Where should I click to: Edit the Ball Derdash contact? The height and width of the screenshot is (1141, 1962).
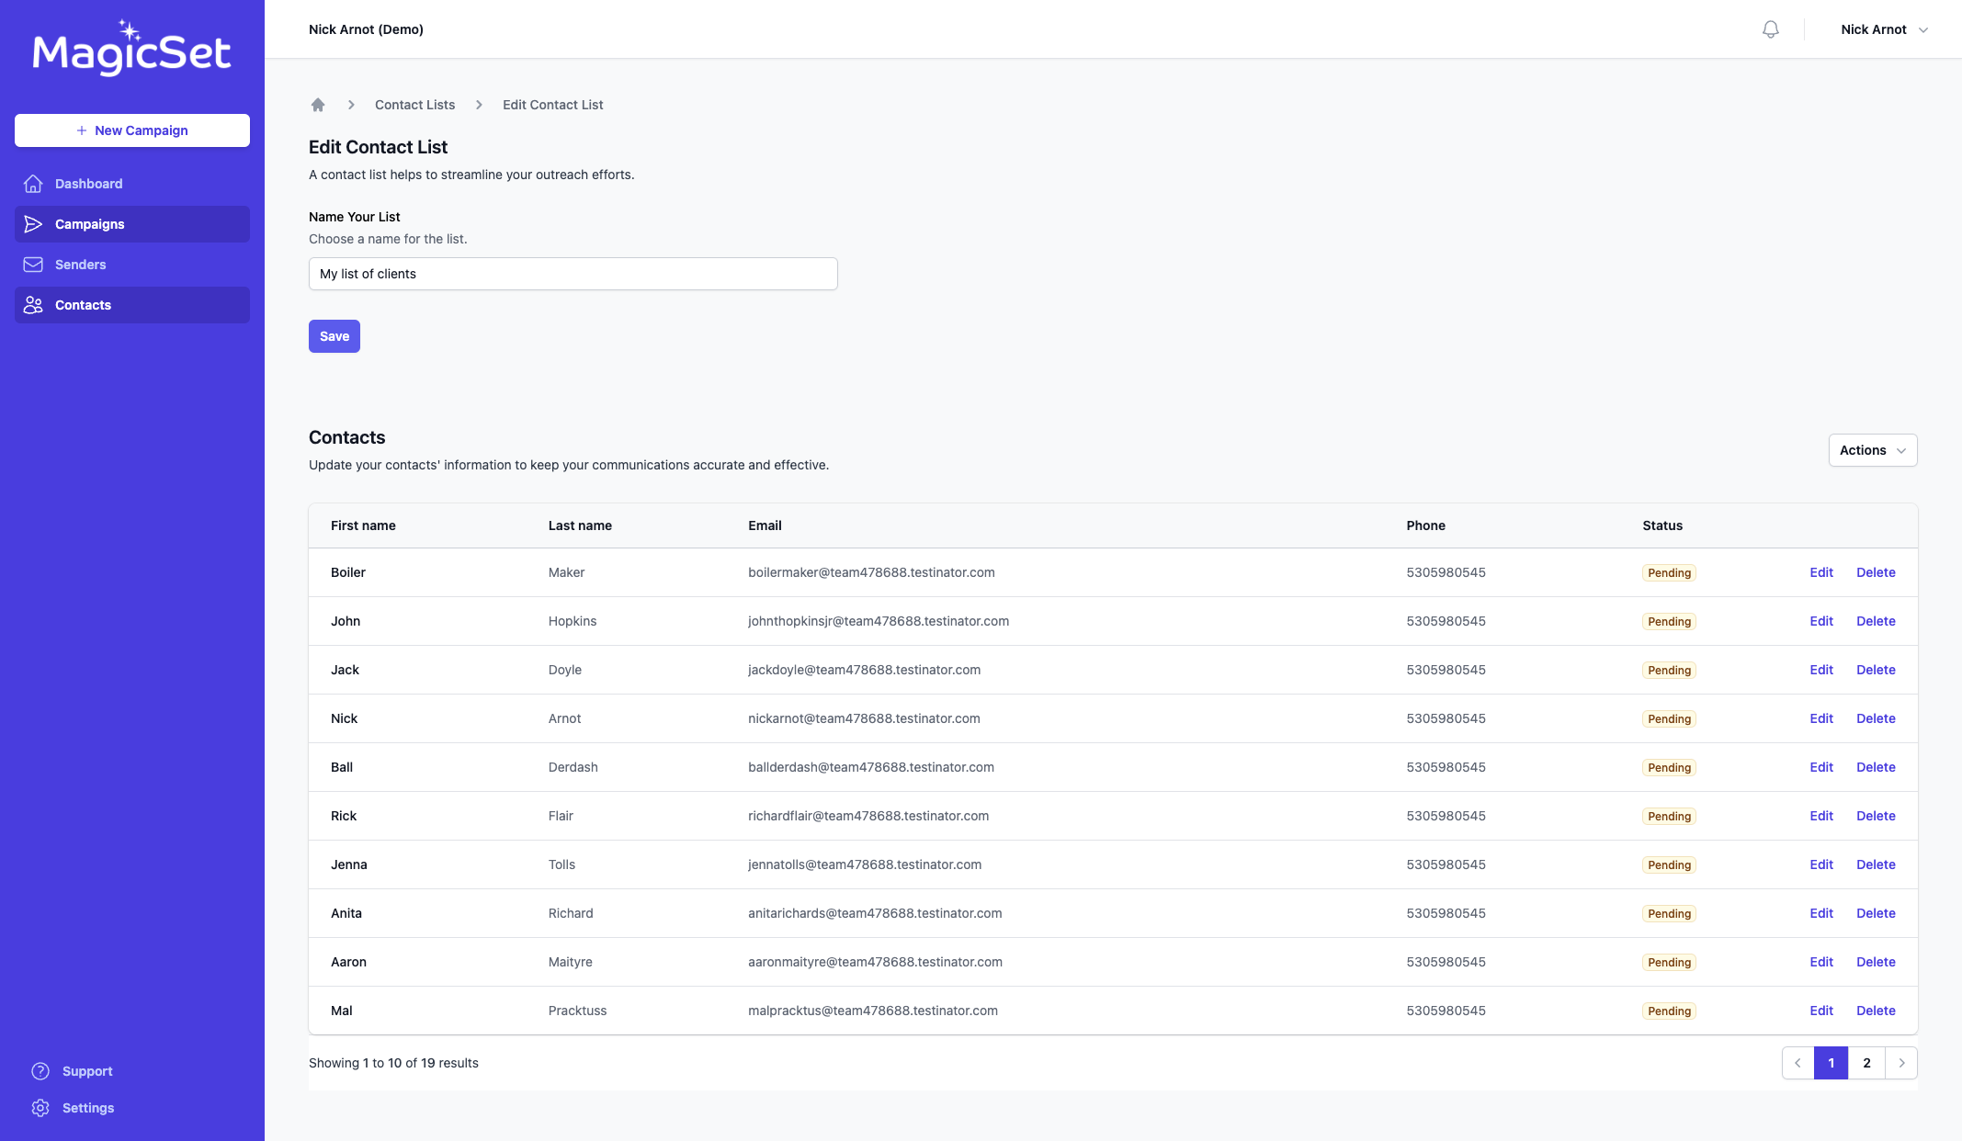tap(1820, 767)
